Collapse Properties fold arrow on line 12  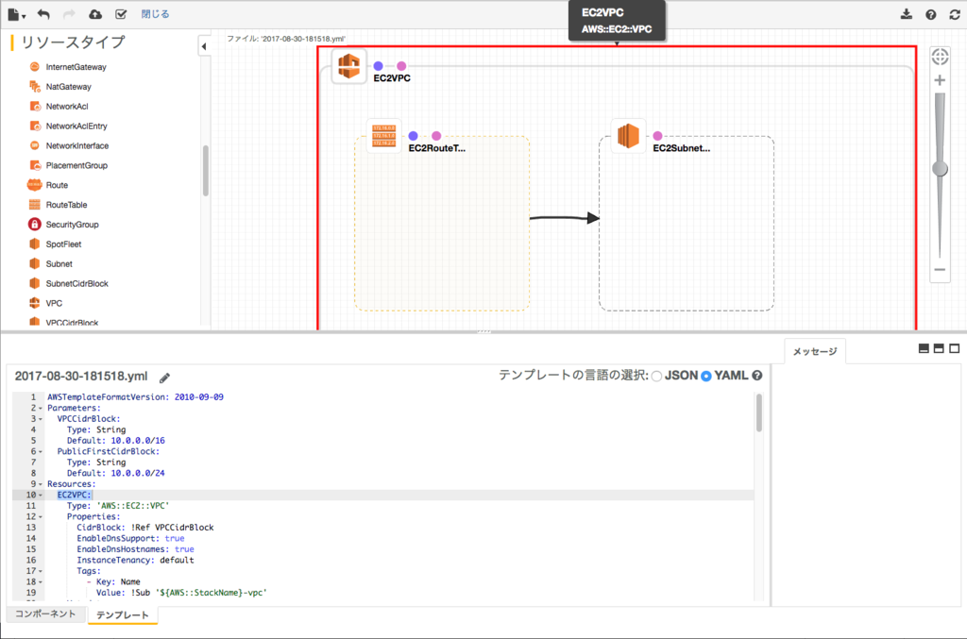click(x=41, y=517)
